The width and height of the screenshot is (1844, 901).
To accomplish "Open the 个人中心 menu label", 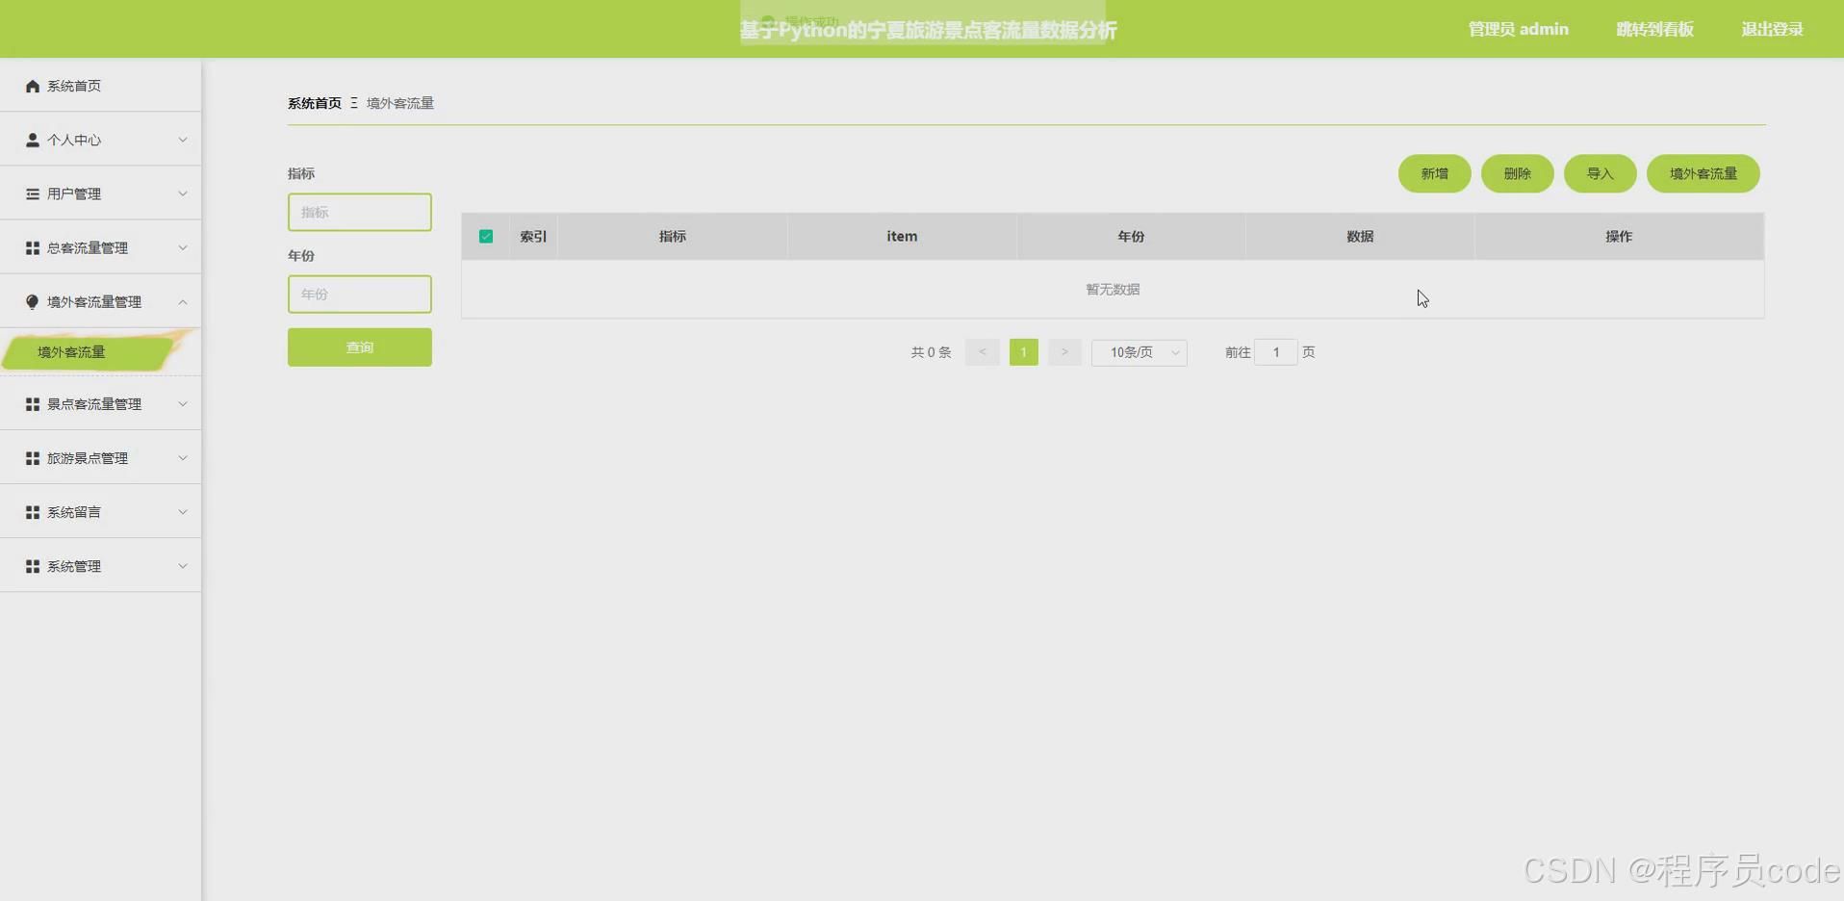I will click(74, 140).
